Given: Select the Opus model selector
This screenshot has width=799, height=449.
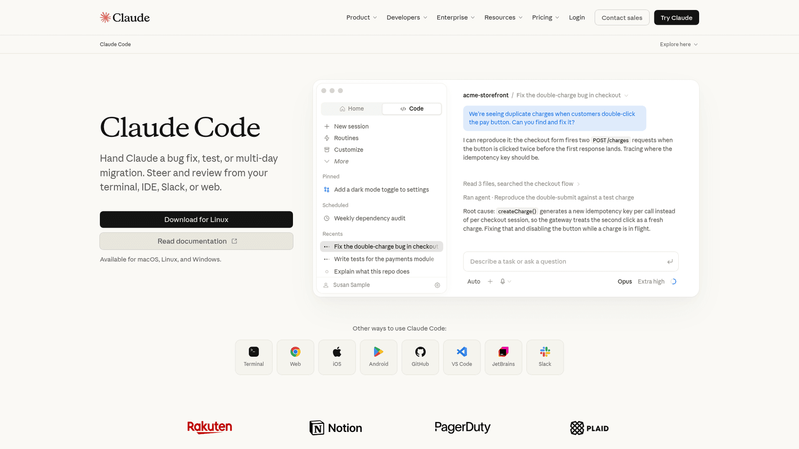Looking at the screenshot, I should pos(624,282).
